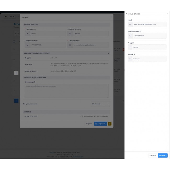Click phone icon in blacklist panel

[x=130, y=36]
